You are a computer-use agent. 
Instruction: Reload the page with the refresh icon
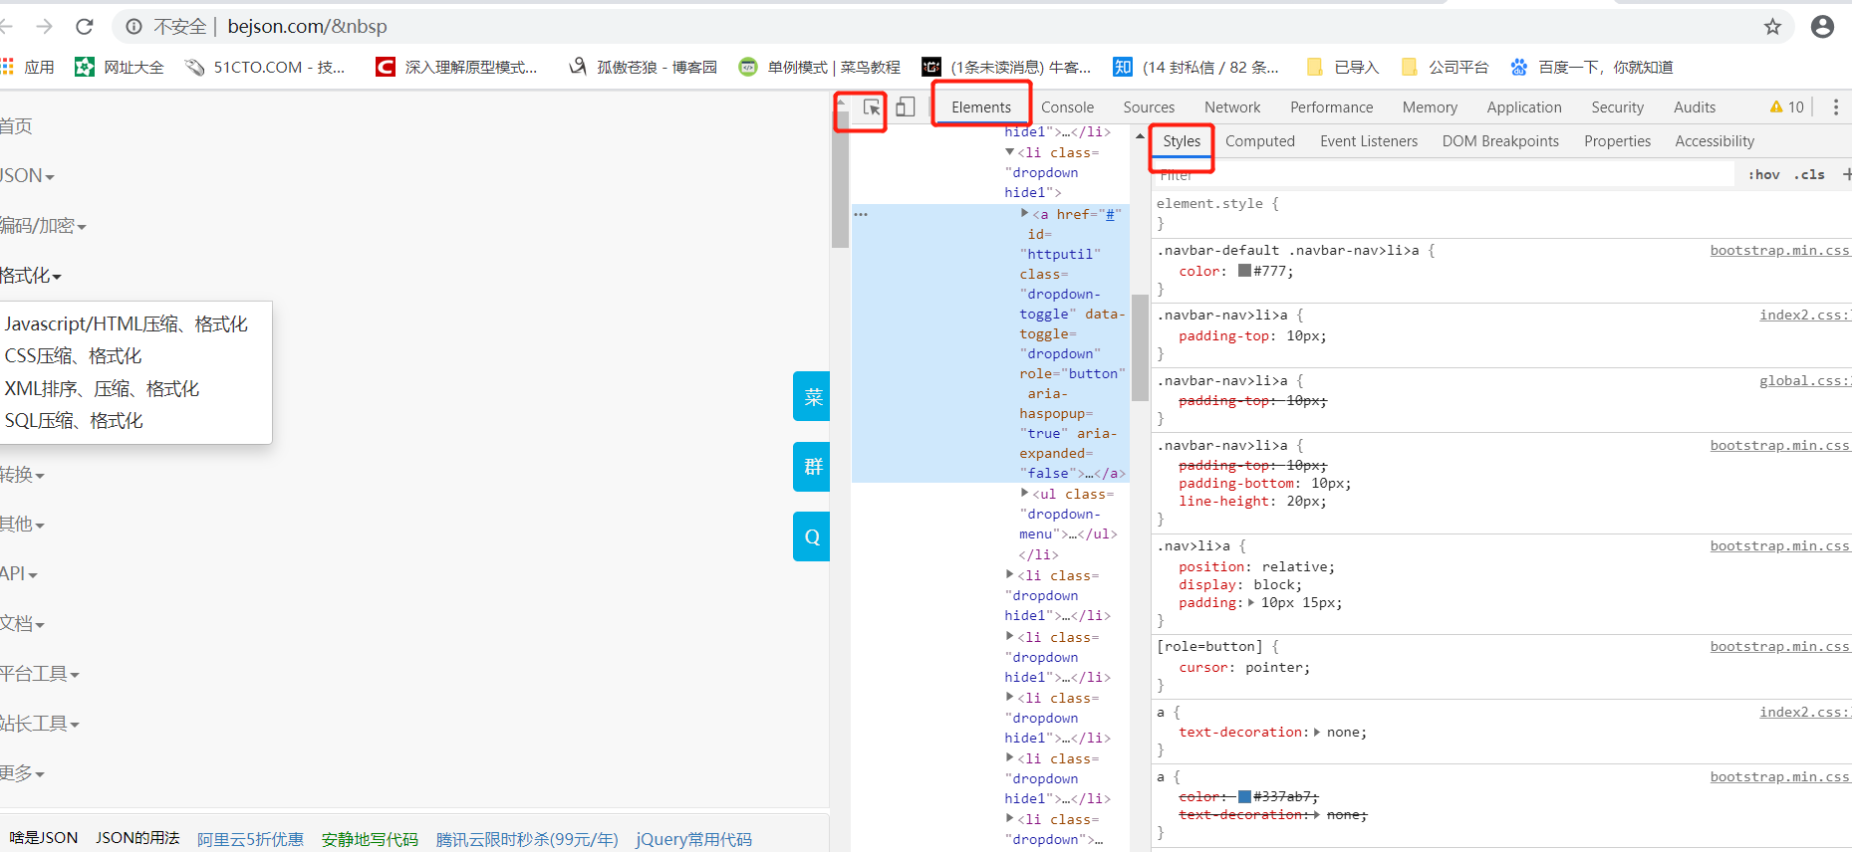pyautogui.click(x=85, y=27)
